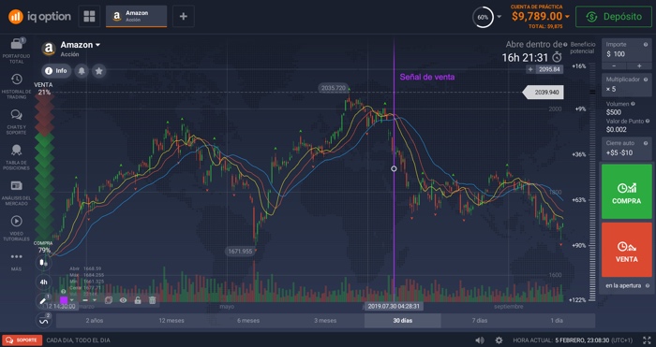
Task: Click the Soporte button at bottom left
Action: (x=22, y=340)
